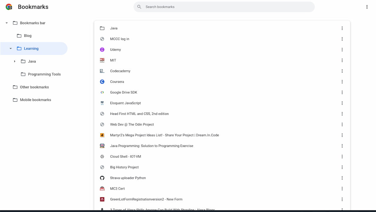Open more actions for Head First HTML

(342, 114)
